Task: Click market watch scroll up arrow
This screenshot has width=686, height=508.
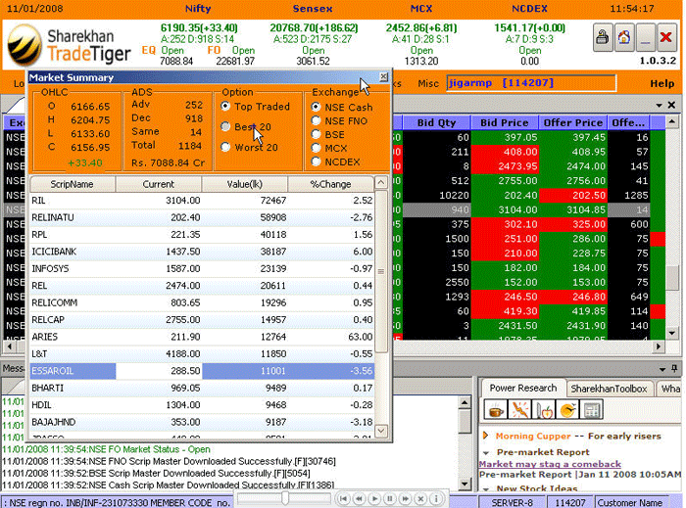Action: coord(672,122)
